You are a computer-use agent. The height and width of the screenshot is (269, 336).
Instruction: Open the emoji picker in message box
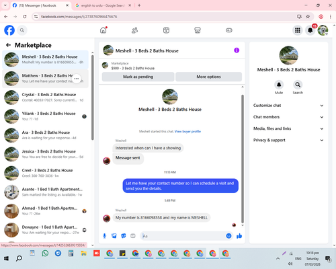(228, 236)
